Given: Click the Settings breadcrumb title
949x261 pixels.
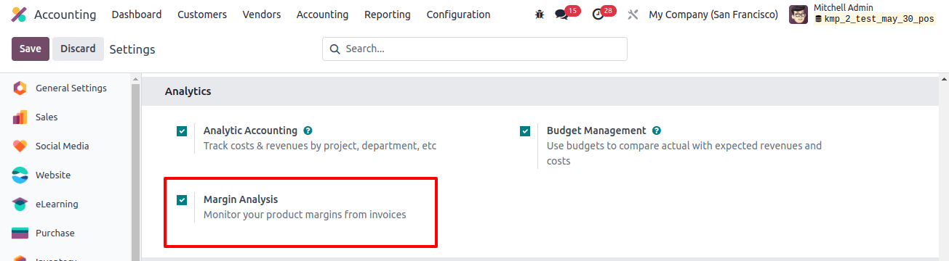Looking at the screenshot, I should pos(132,49).
